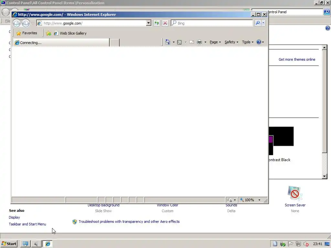The height and width of the screenshot is (248, 331).
Task: Stop loading with the red X button
Action: (x=165, y=23)
